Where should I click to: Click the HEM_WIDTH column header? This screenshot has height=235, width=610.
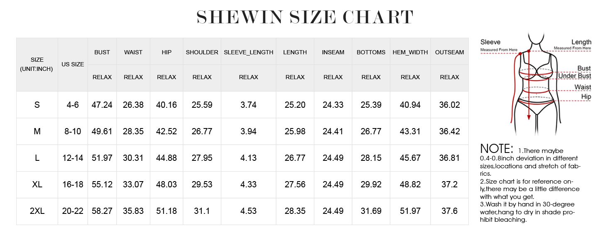click(x=410, y=52)
